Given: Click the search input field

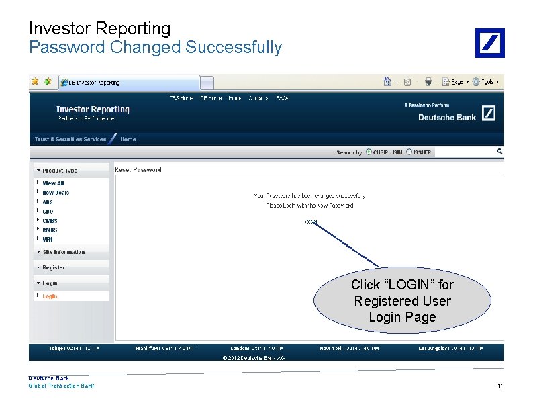Looking at the screenshot, I should (x=465, y=152).
